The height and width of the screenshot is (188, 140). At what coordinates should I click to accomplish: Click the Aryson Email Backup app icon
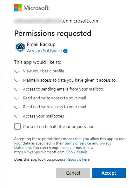click(20, 47)
